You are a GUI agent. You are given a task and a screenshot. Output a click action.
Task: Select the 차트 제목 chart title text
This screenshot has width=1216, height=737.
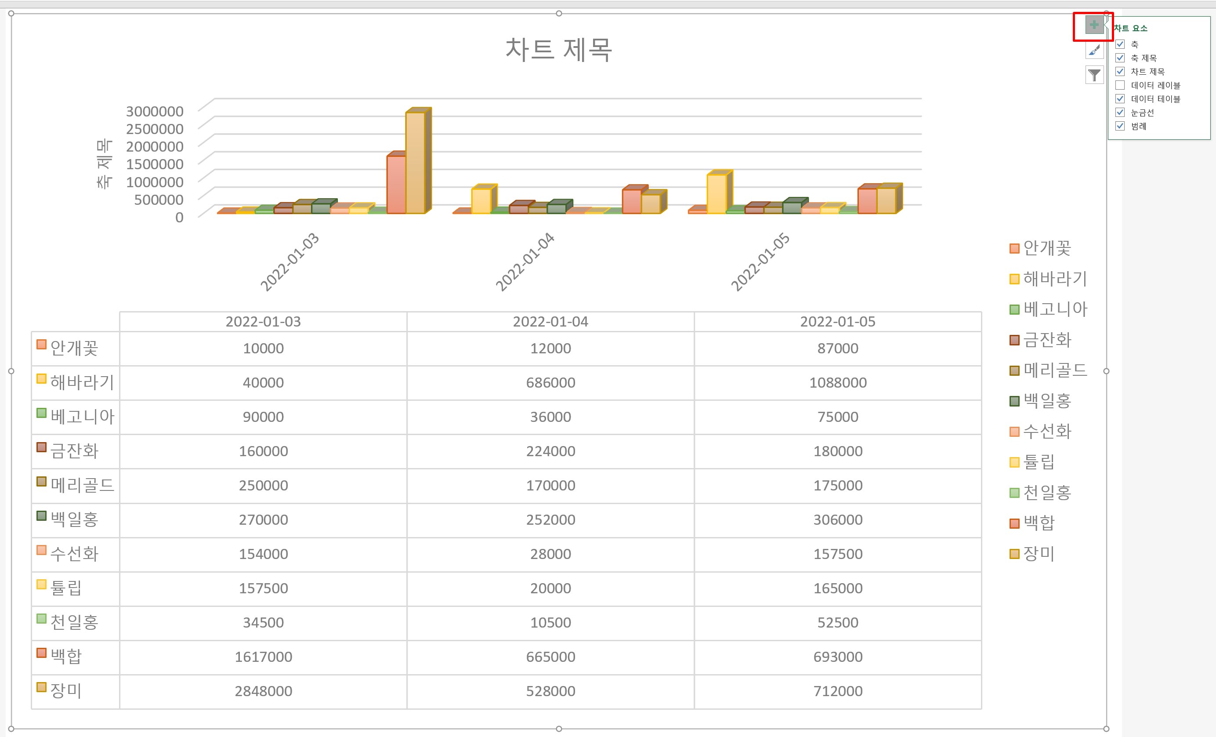(x=558, y=50)
